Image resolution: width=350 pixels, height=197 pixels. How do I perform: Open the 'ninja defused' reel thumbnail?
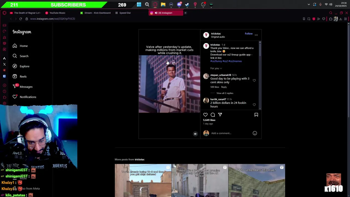(x=143, y=181)
